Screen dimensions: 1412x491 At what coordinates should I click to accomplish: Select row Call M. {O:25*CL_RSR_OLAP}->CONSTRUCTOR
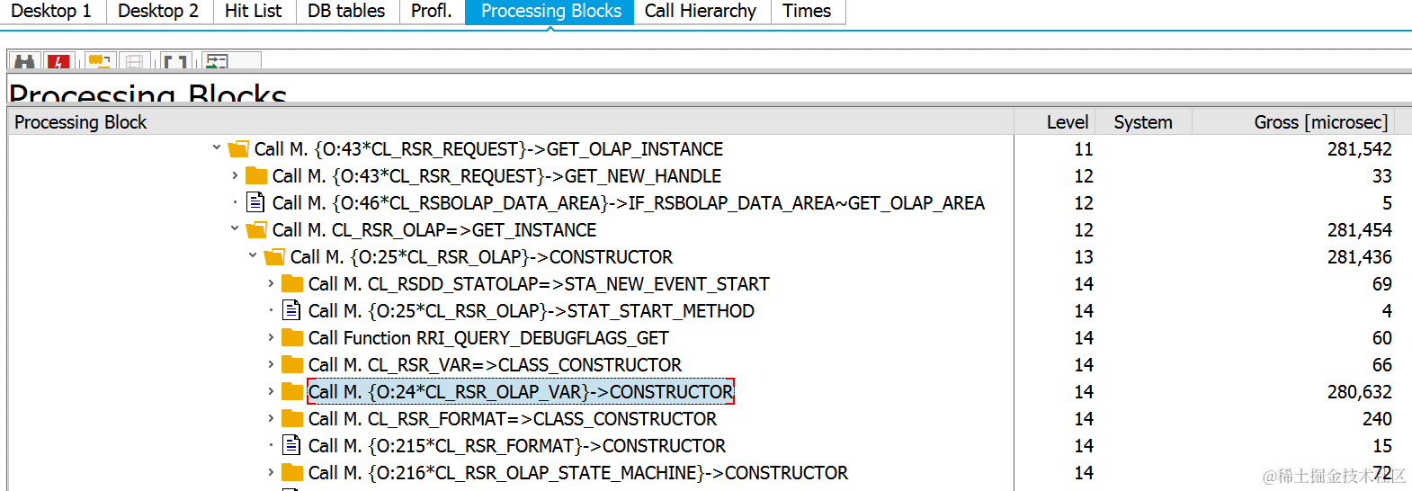481,257
